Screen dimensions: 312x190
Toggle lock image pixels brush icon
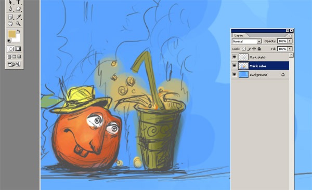[249, 49]
